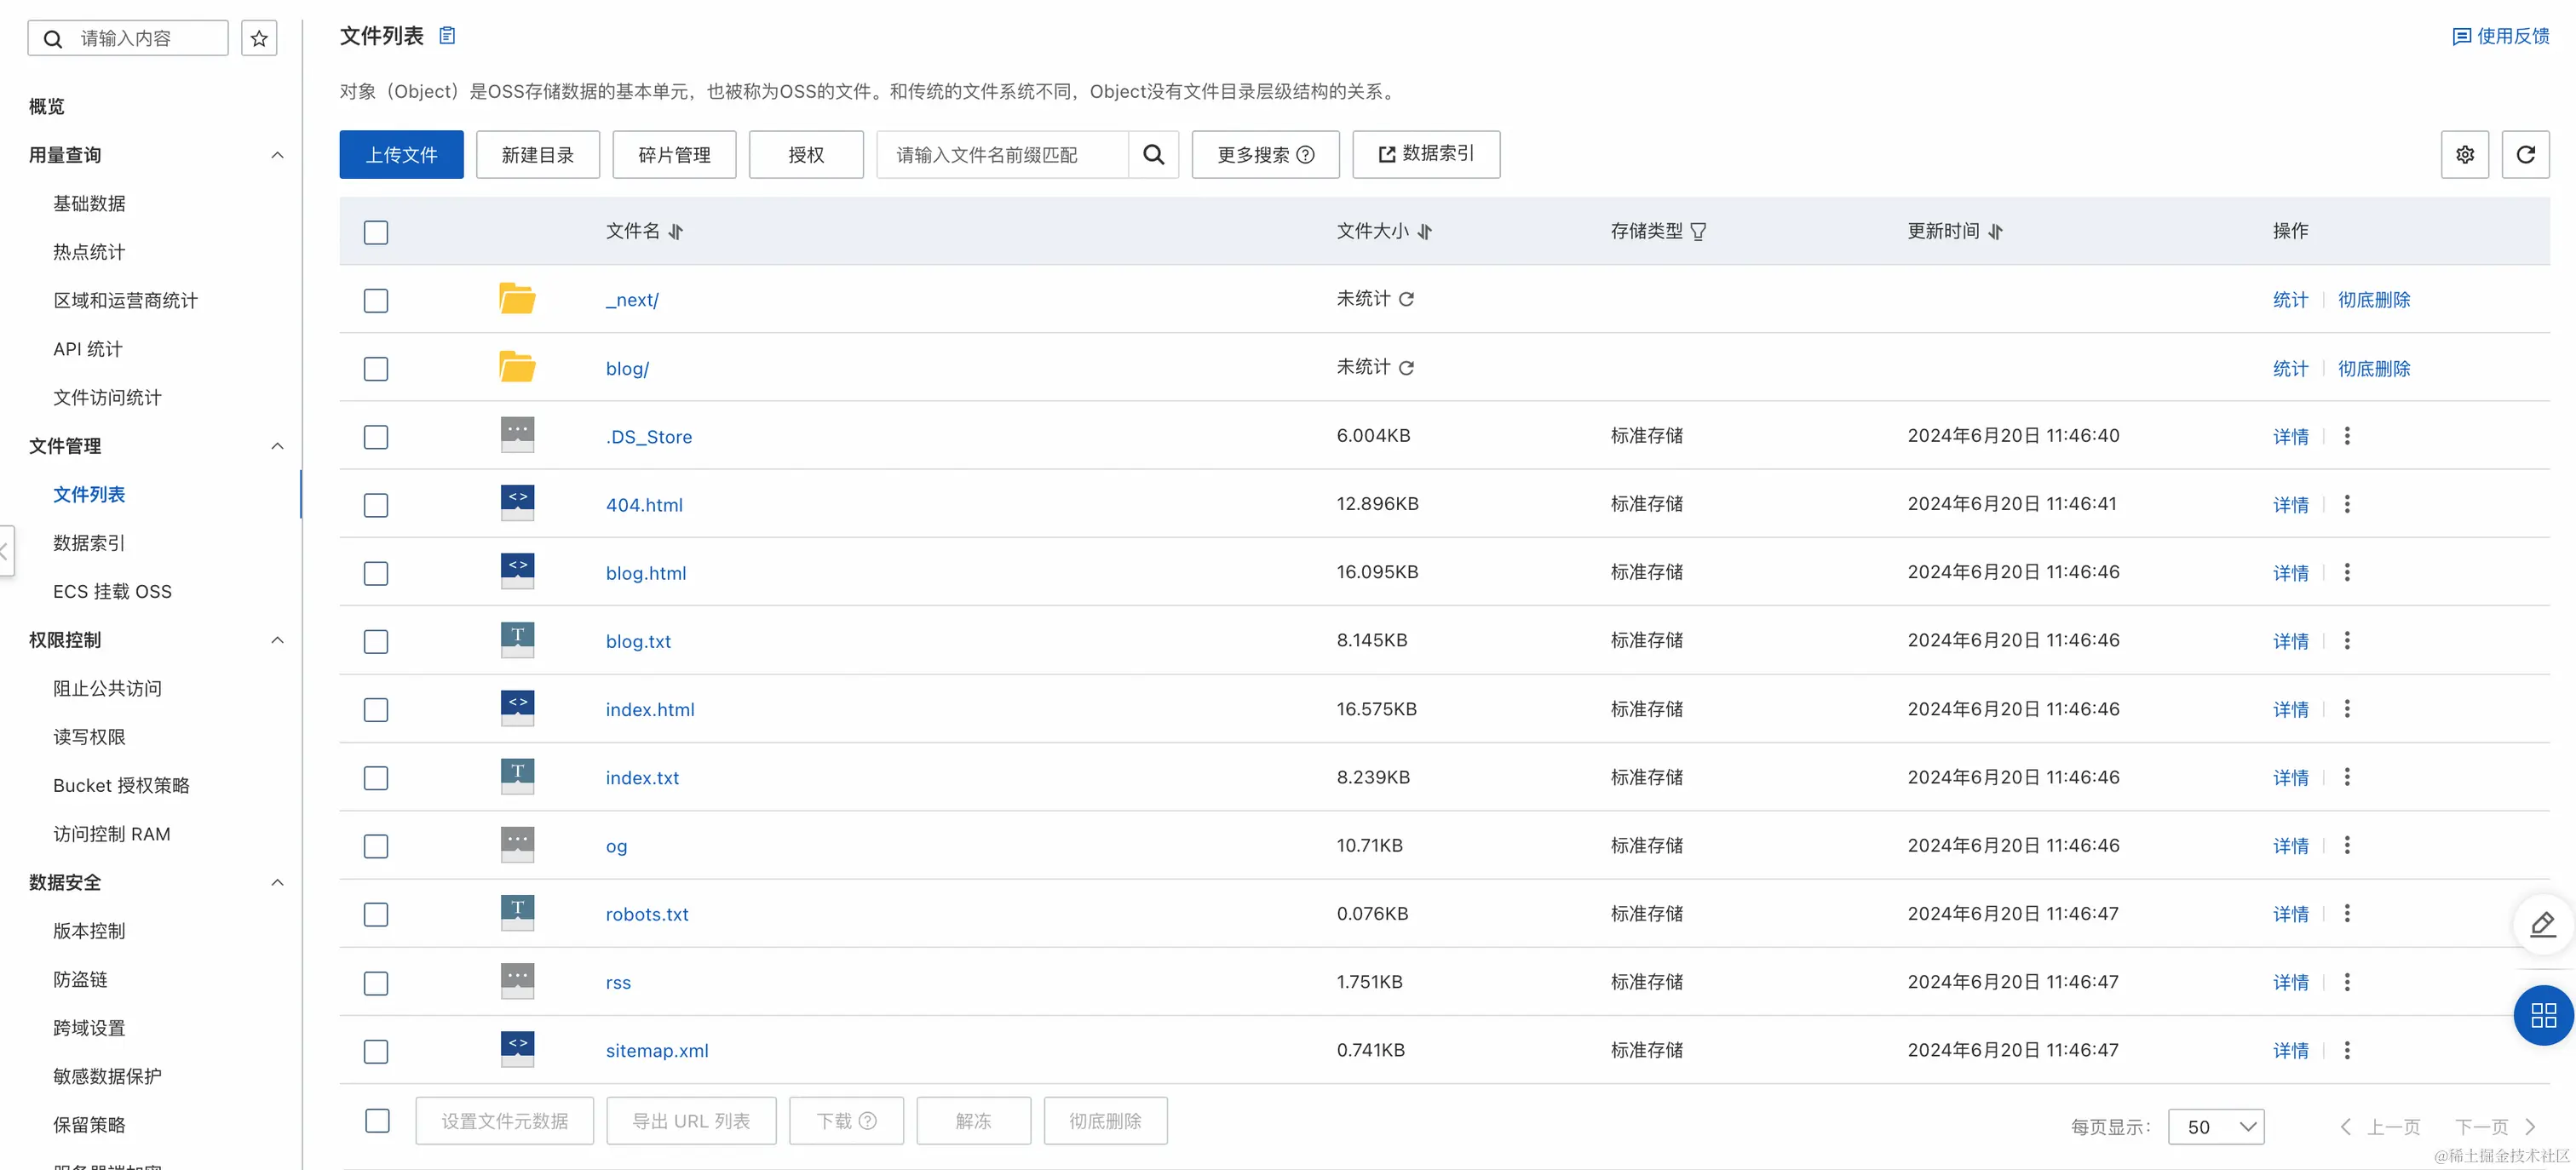Toggle the select-all checkbox in the table header
This screenshot has height=1170, width=2576.
pyautogui.click(x=376, y=232)
